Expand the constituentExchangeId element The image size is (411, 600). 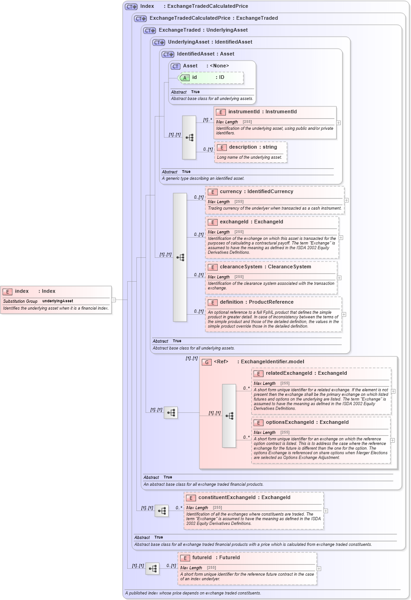click(326, 511)
